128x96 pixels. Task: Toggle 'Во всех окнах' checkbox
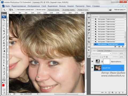click(35, 10)
